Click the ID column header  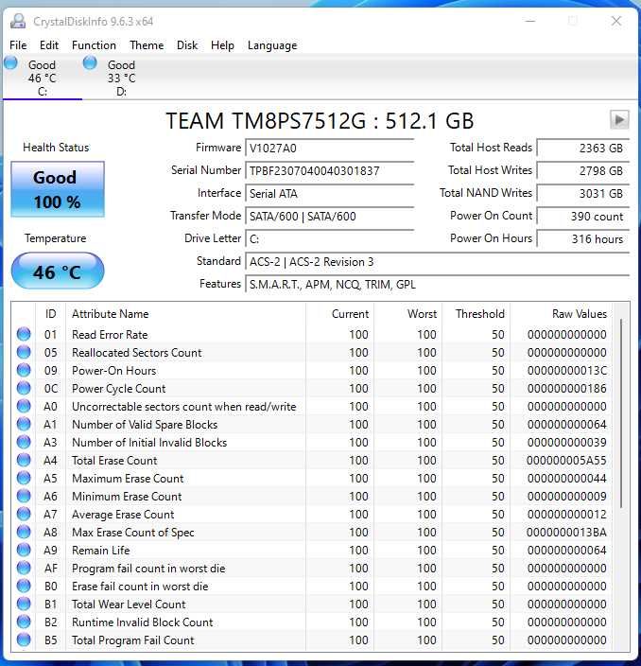pos(50,313)
